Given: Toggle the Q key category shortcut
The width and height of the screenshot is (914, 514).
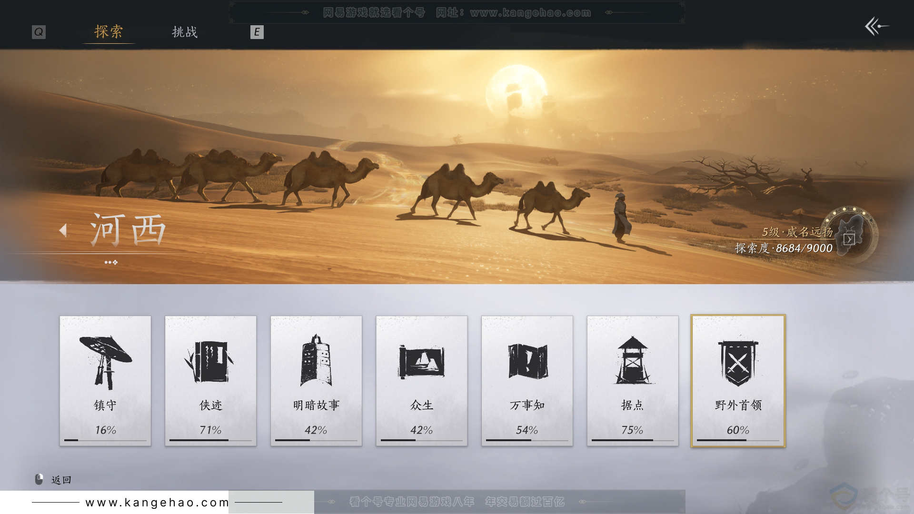Looking at the screenshot, I should (38, 32).
